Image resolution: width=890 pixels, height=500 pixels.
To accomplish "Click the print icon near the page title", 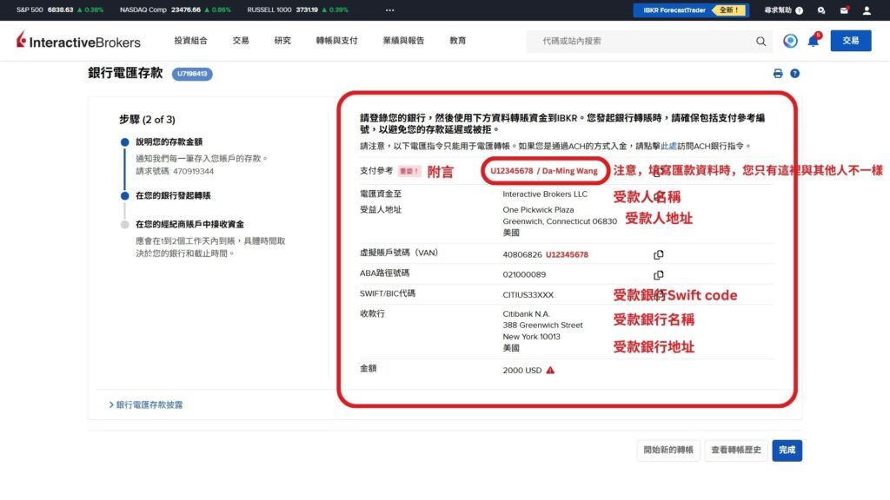I will (x=778, y=74).
